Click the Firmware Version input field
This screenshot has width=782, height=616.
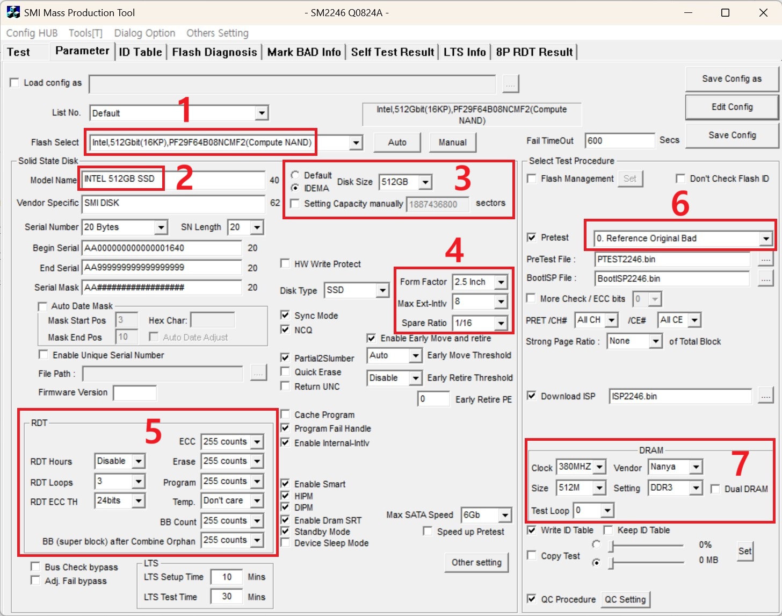click(x=135, y=393)
